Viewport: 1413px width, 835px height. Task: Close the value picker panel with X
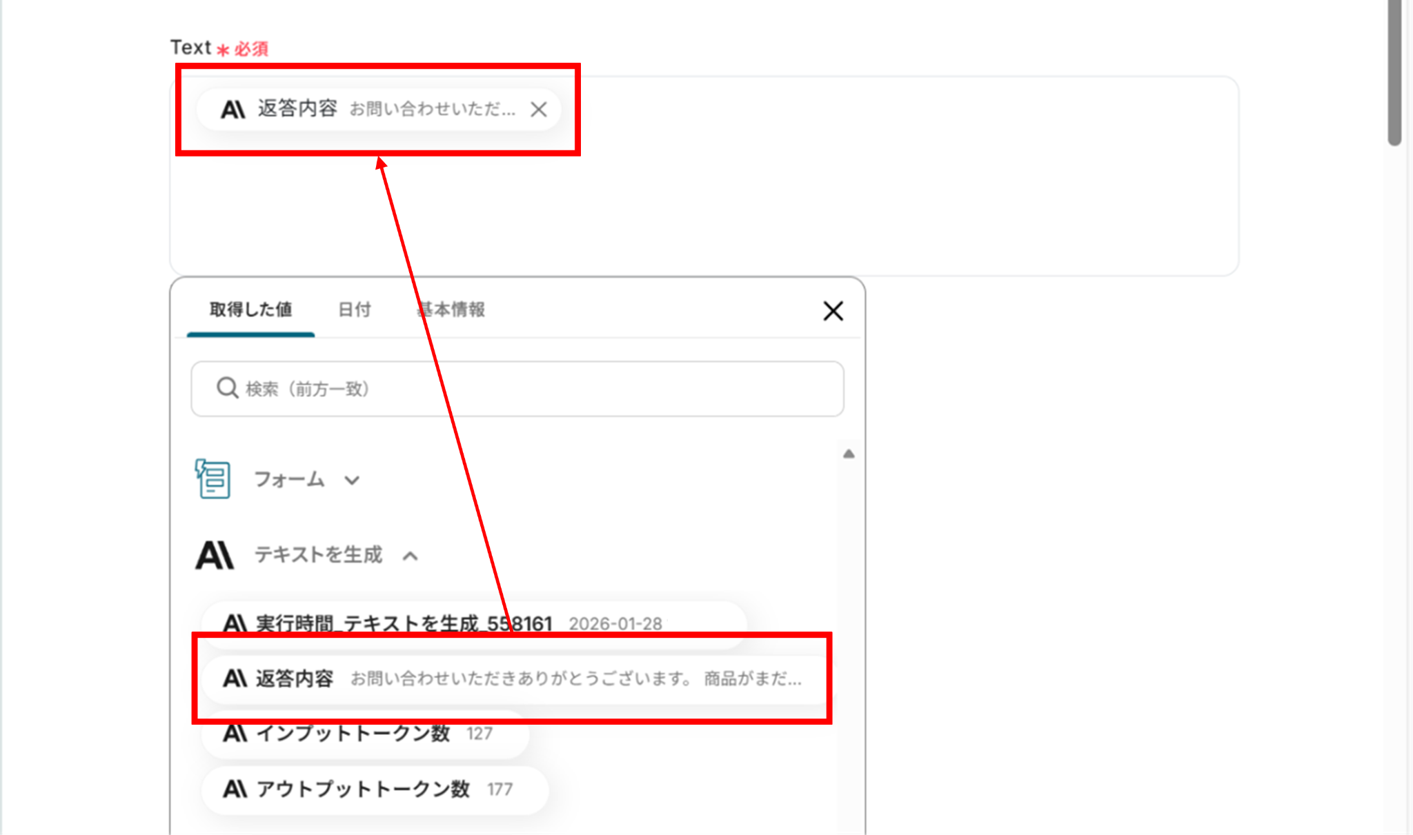pos(833,311)
